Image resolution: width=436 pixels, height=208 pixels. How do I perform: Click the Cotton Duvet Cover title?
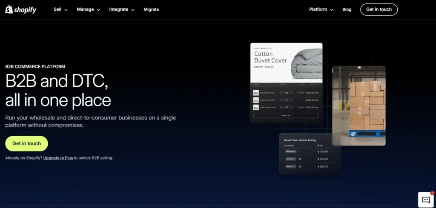(270, 57)
